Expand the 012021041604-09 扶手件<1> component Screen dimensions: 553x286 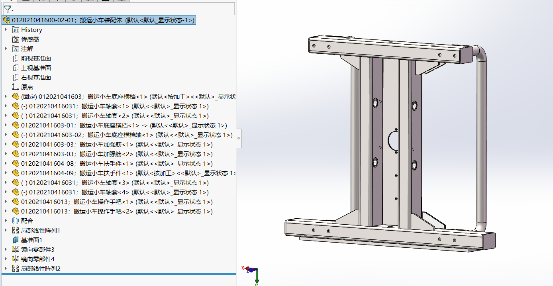[x=6, y=173]
